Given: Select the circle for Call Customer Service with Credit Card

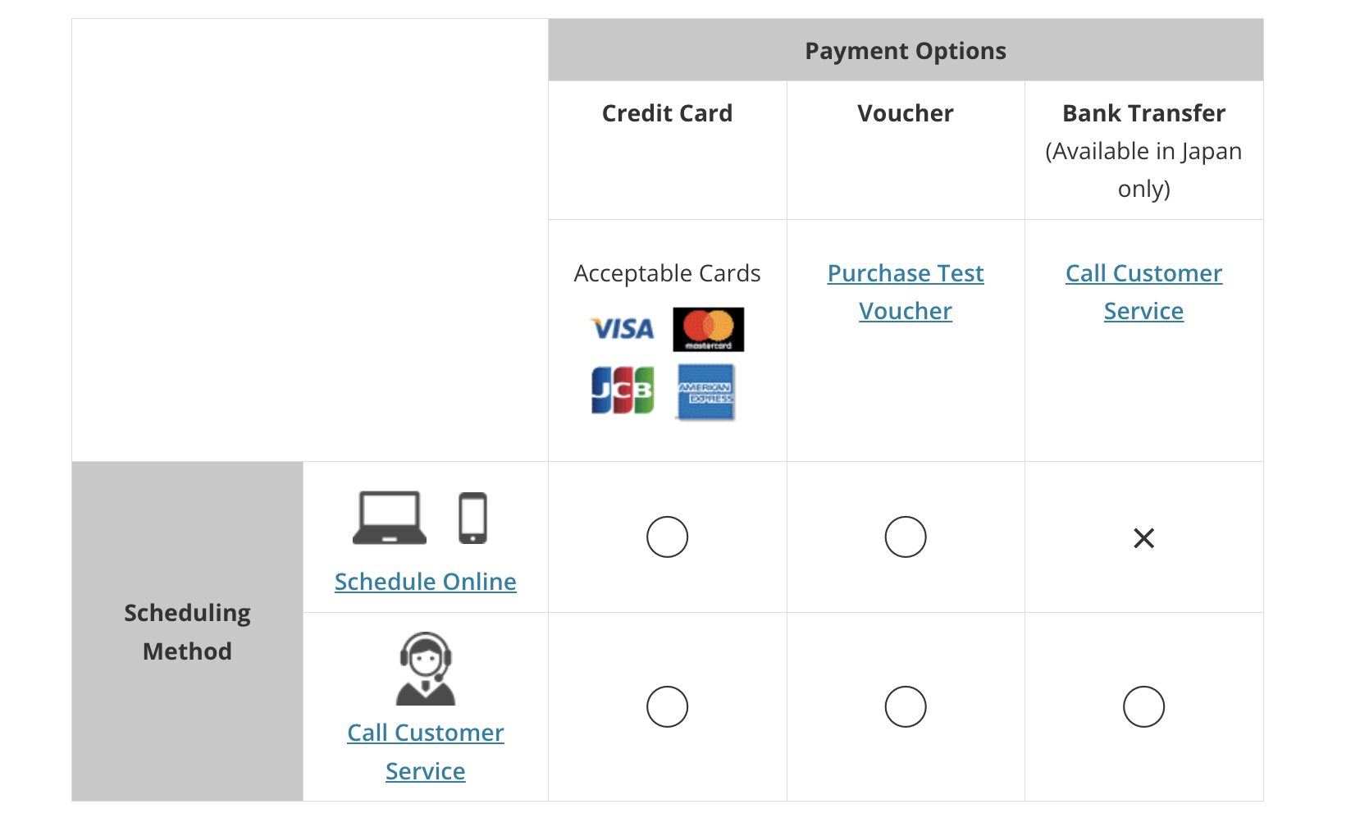Looking at the screenshot, I should (667, 706).
